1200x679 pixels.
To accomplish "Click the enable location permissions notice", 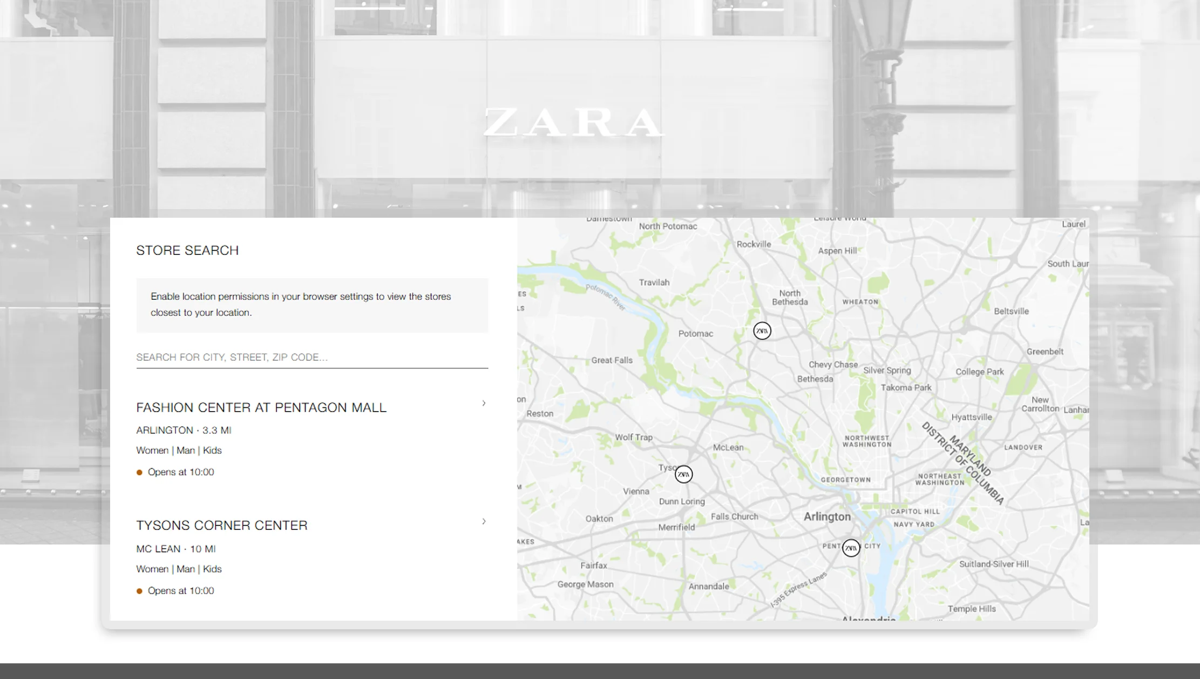I will pos(312,305).
